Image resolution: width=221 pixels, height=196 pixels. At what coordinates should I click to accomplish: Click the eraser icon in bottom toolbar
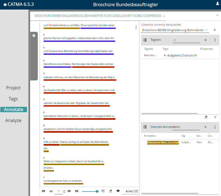pos(111,191)
